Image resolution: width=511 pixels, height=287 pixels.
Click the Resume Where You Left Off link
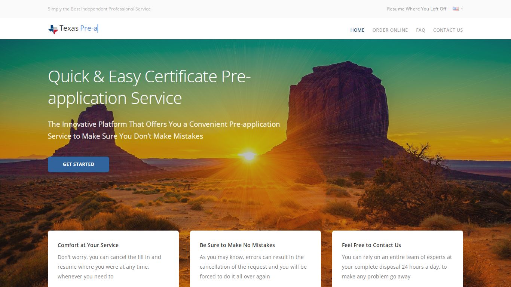[x=417, y=9]
